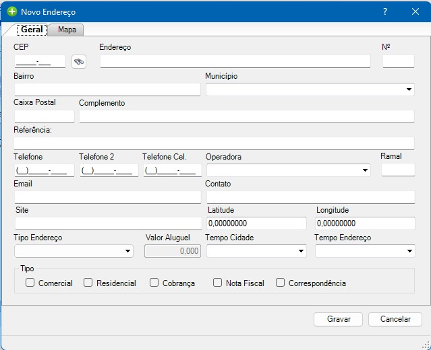
Task: Open the Tempo Endereço dropdown
Action: point(409,251)
